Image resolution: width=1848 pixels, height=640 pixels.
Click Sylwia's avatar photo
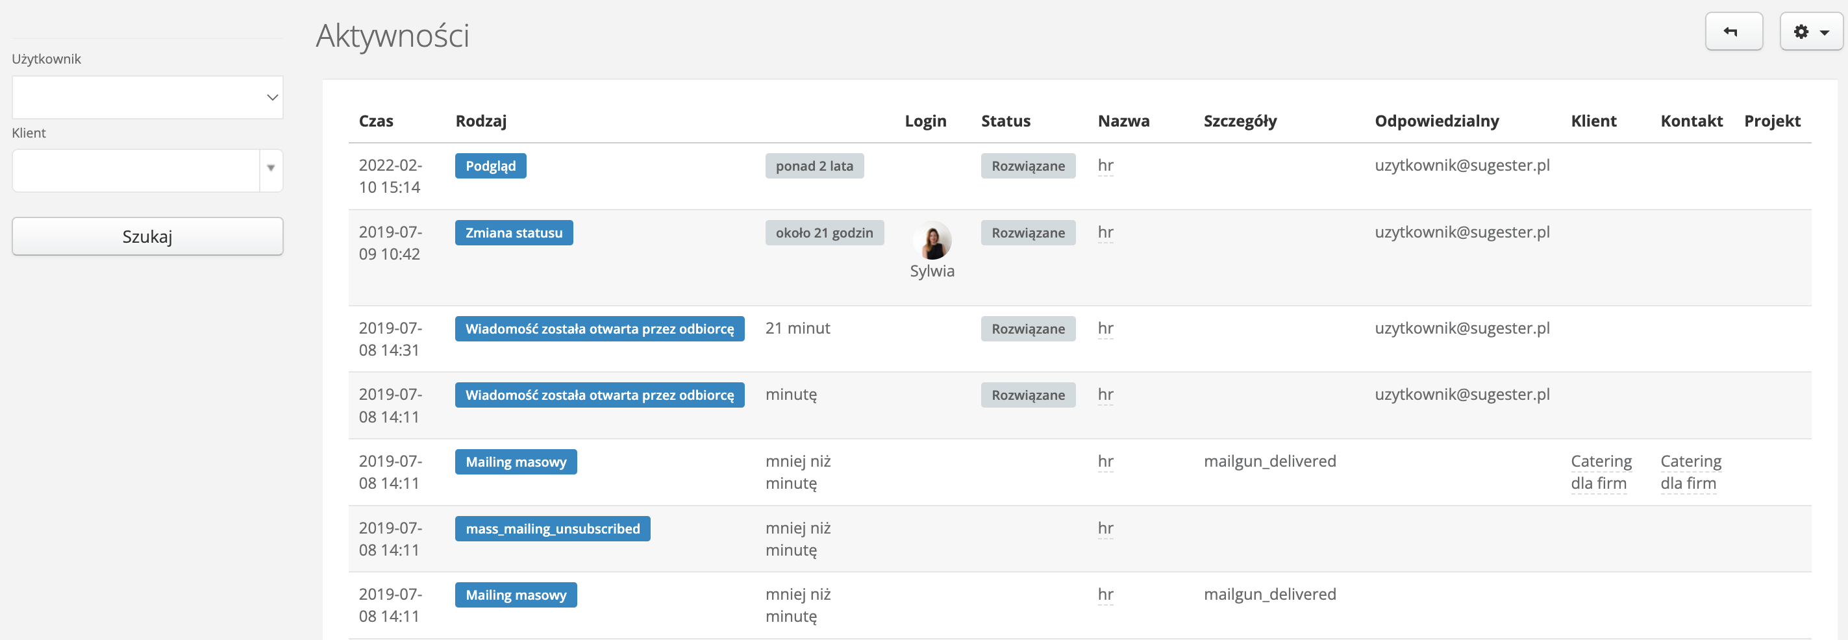click(932, 241)
